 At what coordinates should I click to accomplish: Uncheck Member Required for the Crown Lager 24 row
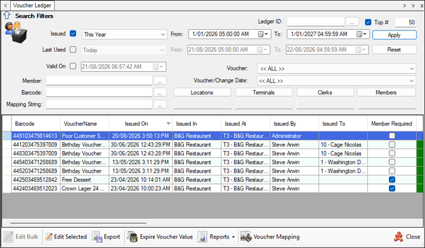(x=392, y=188)
